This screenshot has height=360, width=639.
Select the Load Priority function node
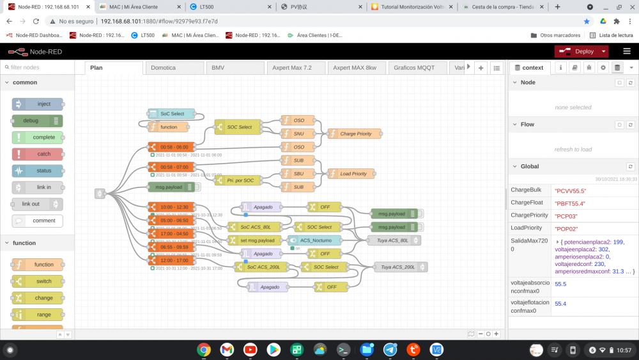[351, 174]
